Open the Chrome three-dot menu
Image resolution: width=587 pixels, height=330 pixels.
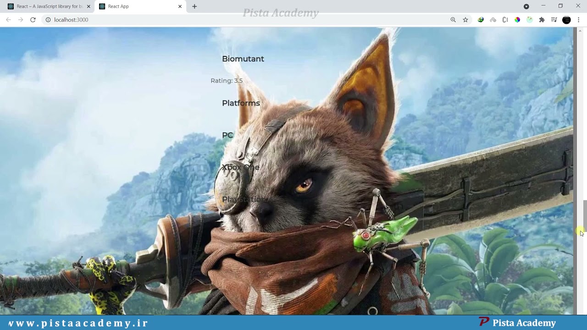pos(579,20)
